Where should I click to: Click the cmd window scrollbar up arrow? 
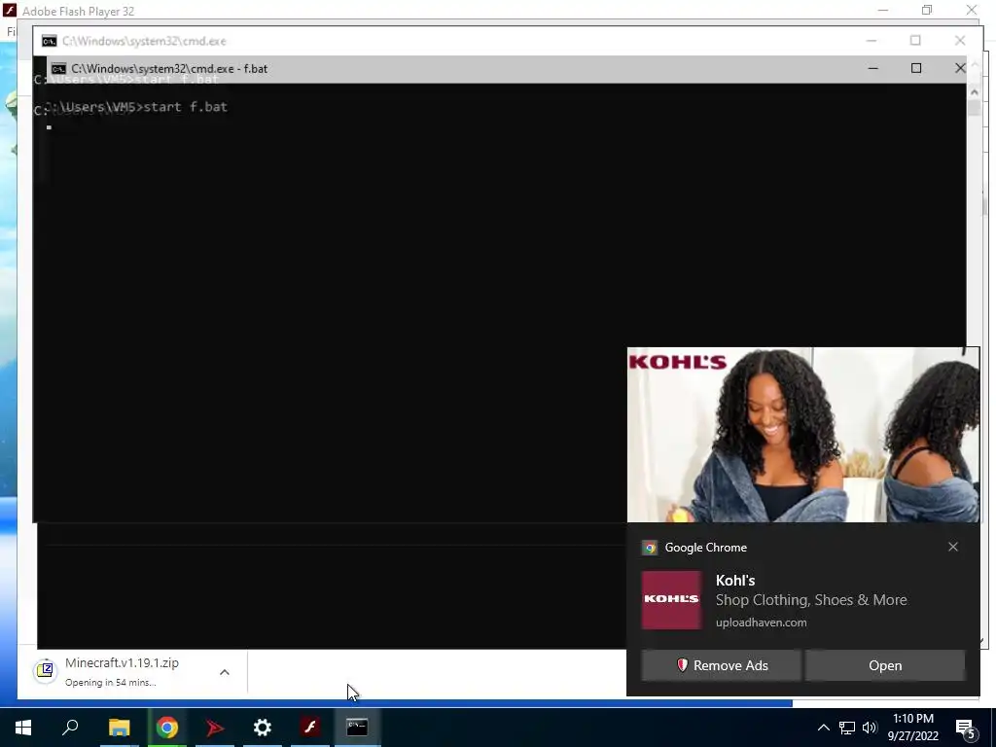pyautogui.click(x=975, y=92)
